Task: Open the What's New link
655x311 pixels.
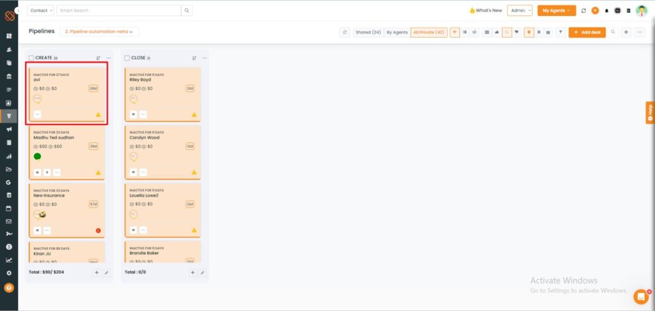Action: 486,10
